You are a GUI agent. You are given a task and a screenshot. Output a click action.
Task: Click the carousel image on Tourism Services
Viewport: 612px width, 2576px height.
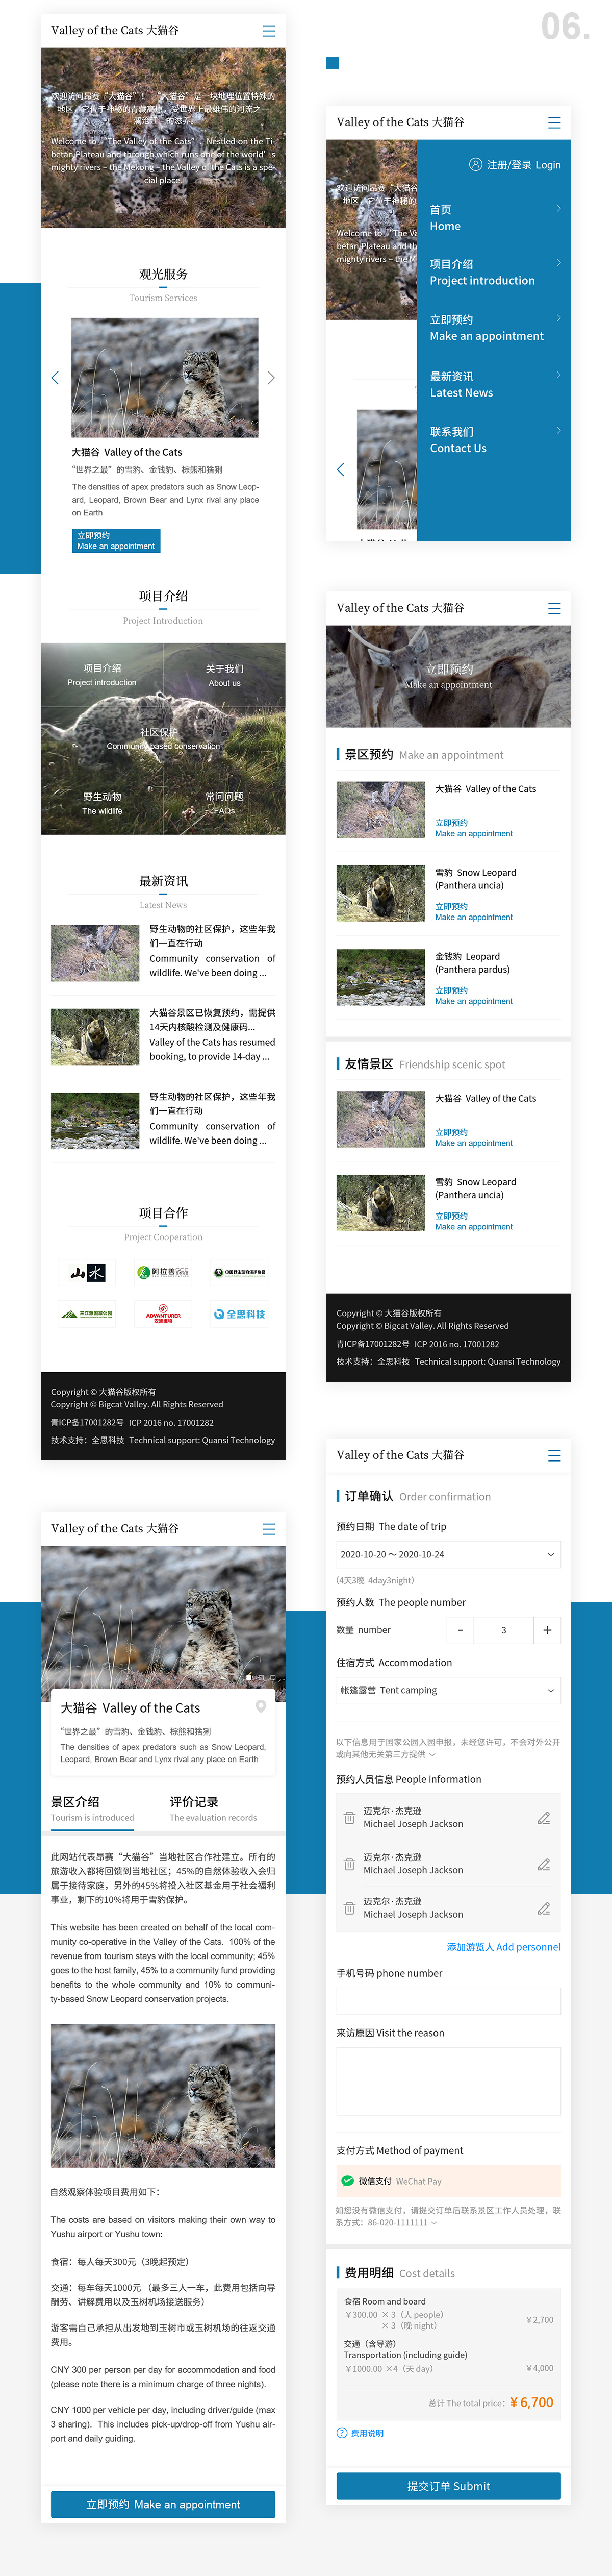click(165, 377)
